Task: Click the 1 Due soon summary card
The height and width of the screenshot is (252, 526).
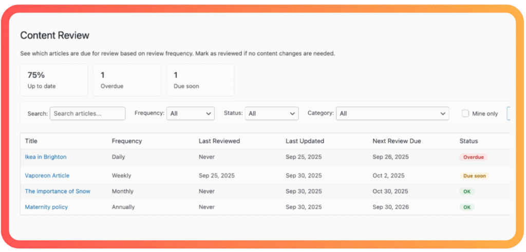Action: click(200, 80)
